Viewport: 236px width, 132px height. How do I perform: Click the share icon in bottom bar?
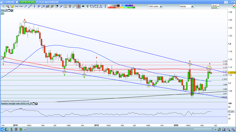2,129
